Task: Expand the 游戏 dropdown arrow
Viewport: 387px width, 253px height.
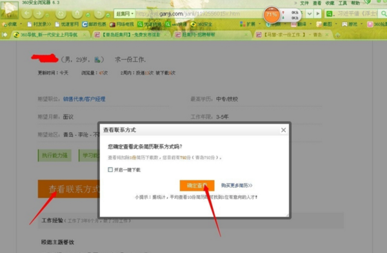Action: point(362,24)
